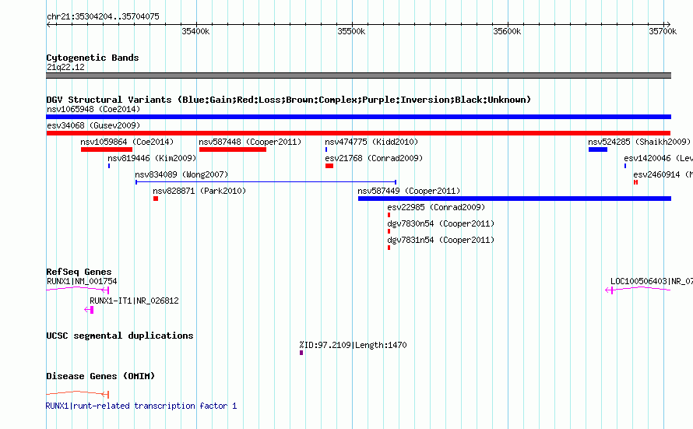Viewport: 693px width, 429px height.
Task: Open the esv21768 (Conrad2009) label
Action: 374,158
